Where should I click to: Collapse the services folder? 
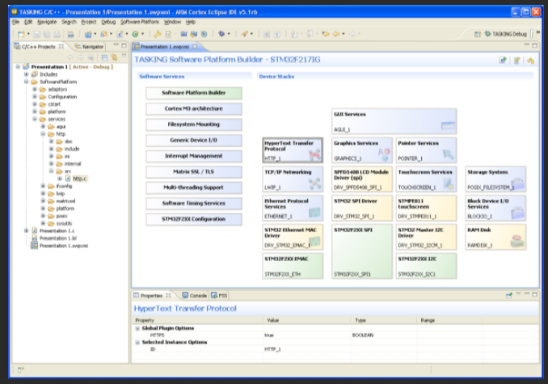[x=35, y=119]
